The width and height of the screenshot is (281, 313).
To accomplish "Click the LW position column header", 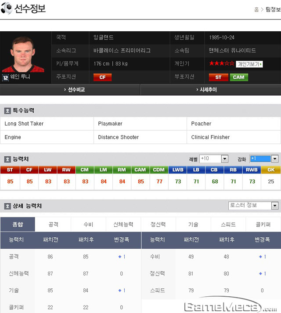I will tap(48, 170).
